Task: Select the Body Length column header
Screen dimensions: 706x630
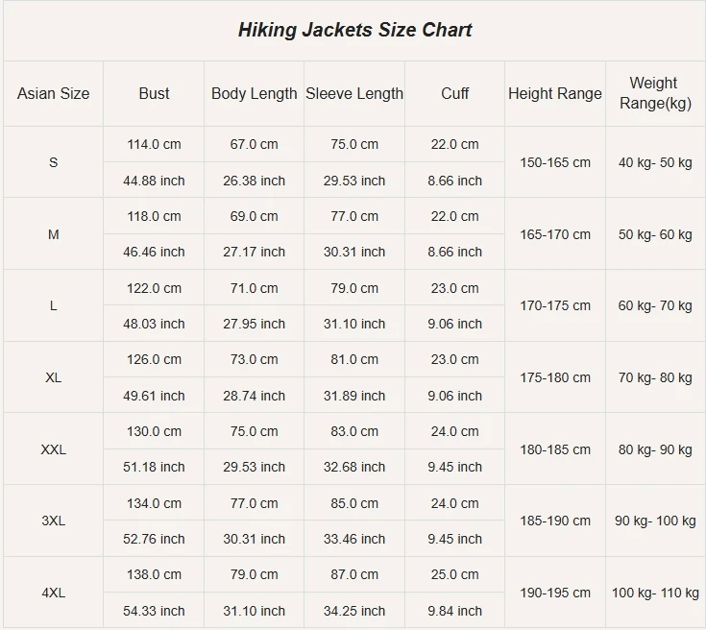Action: coord(255,93)
